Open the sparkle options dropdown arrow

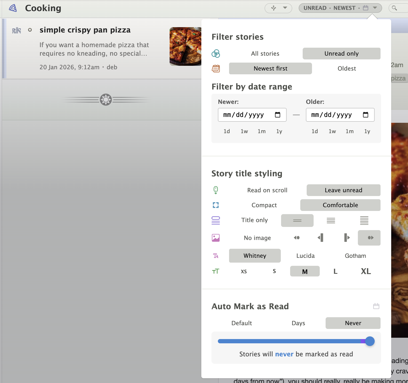[x=285, y=8]
